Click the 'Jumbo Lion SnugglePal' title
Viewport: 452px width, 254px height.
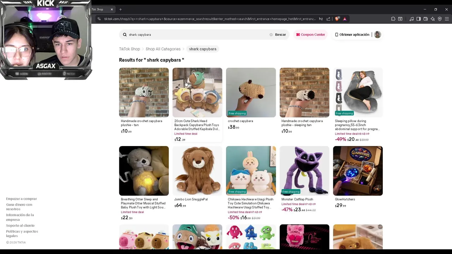click(x=191, y=199)
